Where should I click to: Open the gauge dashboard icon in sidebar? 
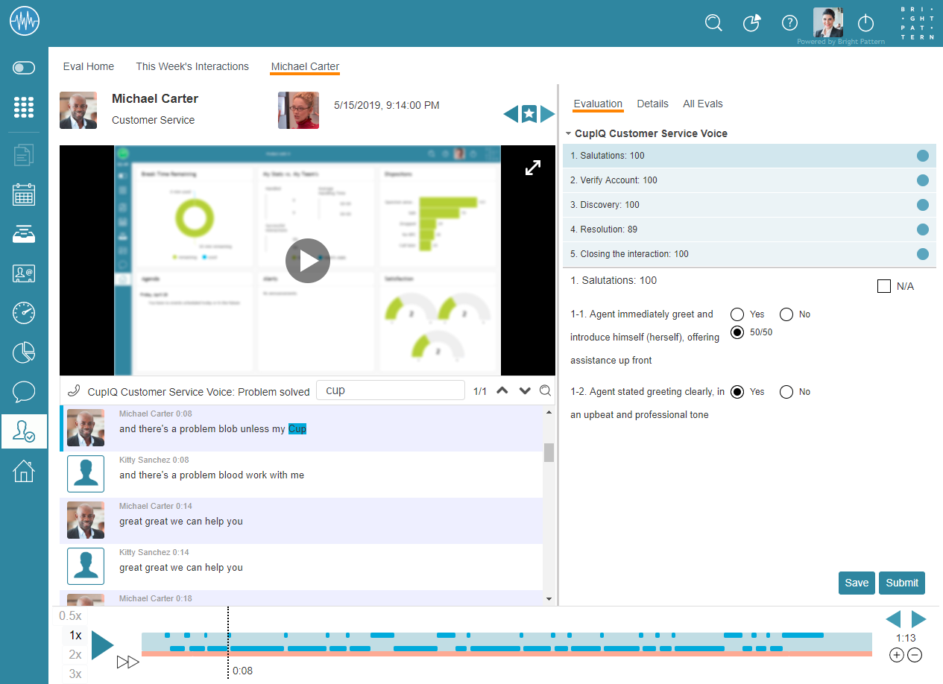(x=24, y=313)
